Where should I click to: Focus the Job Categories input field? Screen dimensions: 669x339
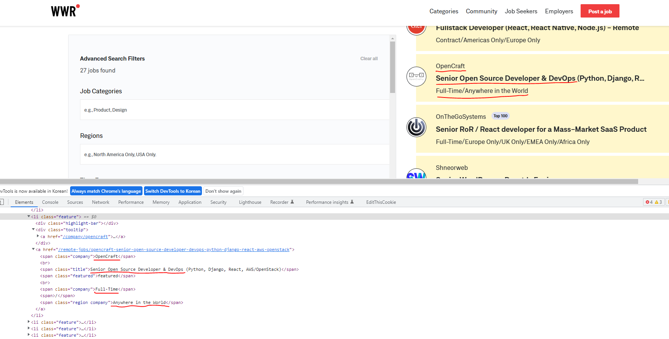click(235, 110)
